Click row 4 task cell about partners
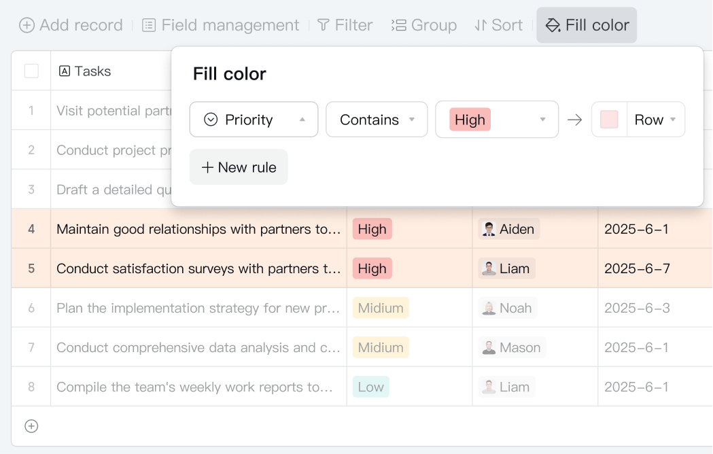The width and height of the screenshot is (713, 454). pos(198,229)
